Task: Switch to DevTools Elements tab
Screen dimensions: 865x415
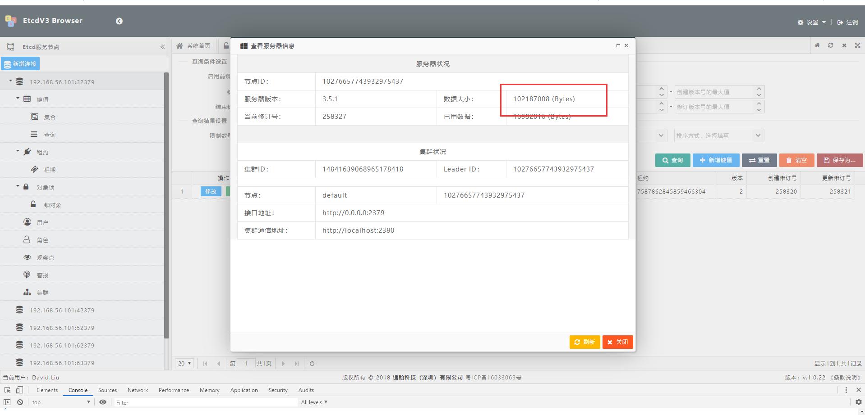Action: pyautogui.click(x=47, y=390)
